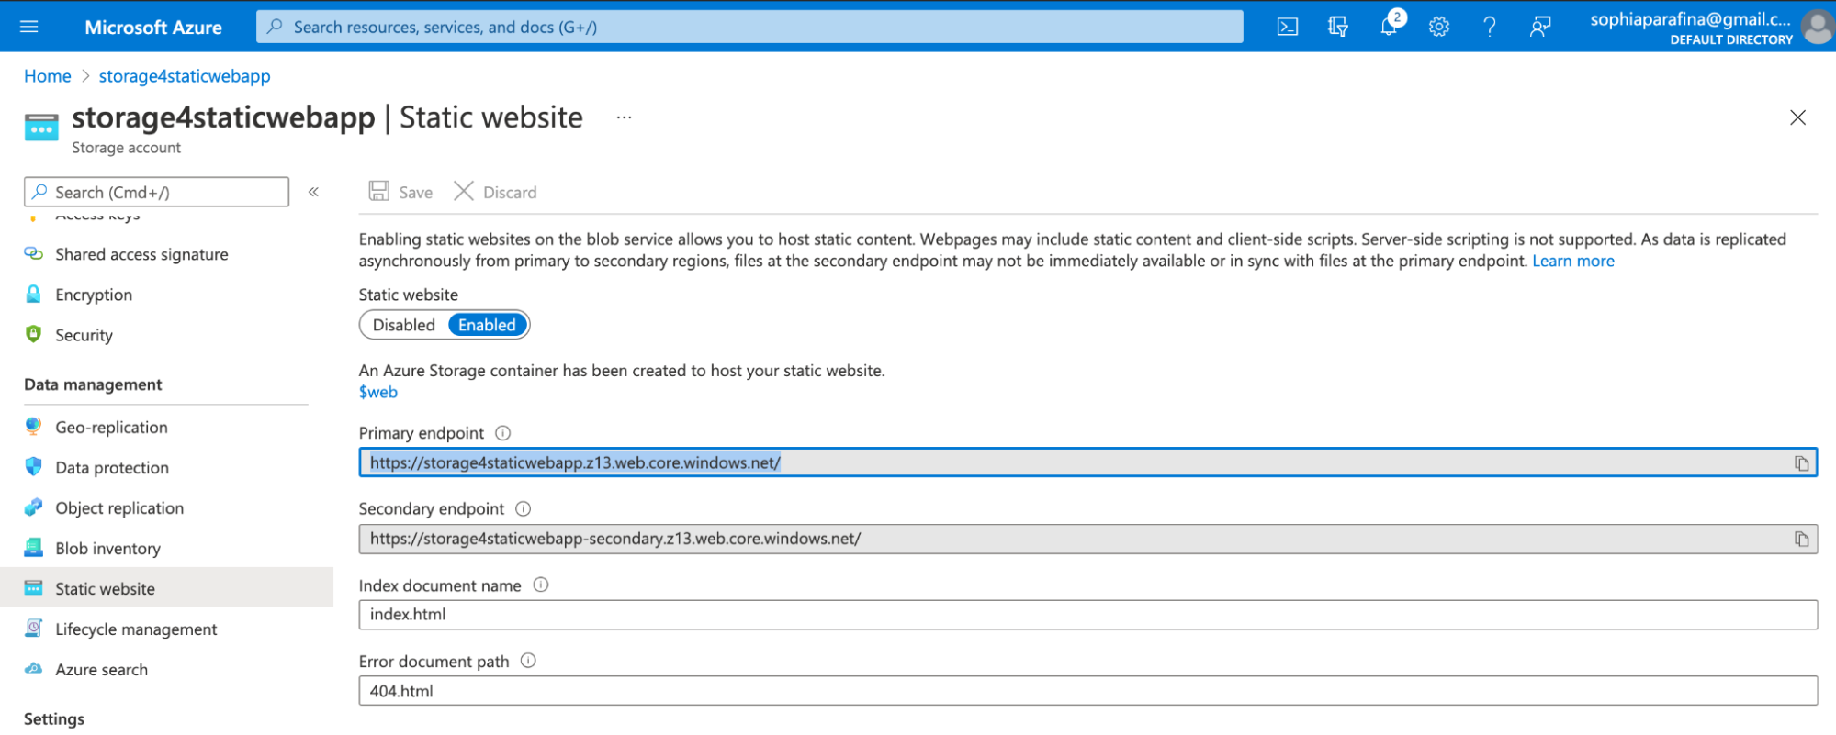This screenshot has width=1836, height=735.
Task: Open Cloud Shell from the top bar
Action: pyautogui.click(x=1288, y=27)
